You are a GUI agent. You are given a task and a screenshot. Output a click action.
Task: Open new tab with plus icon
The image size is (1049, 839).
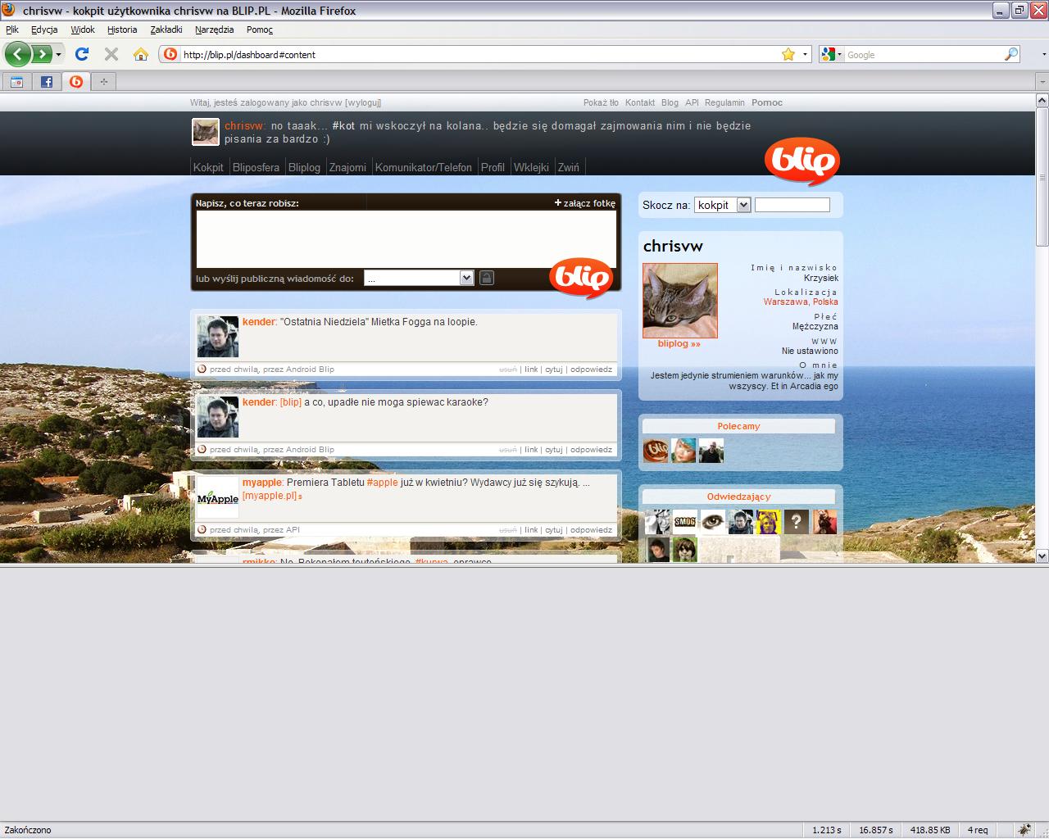(104, 81)
